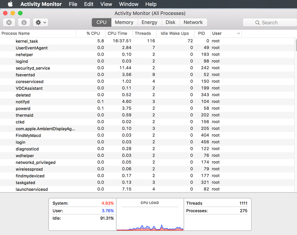Sort by the Idle Wake Ups column
This screenshot has height=235, width=297.
pyautogui.click(x=175, y=33)
